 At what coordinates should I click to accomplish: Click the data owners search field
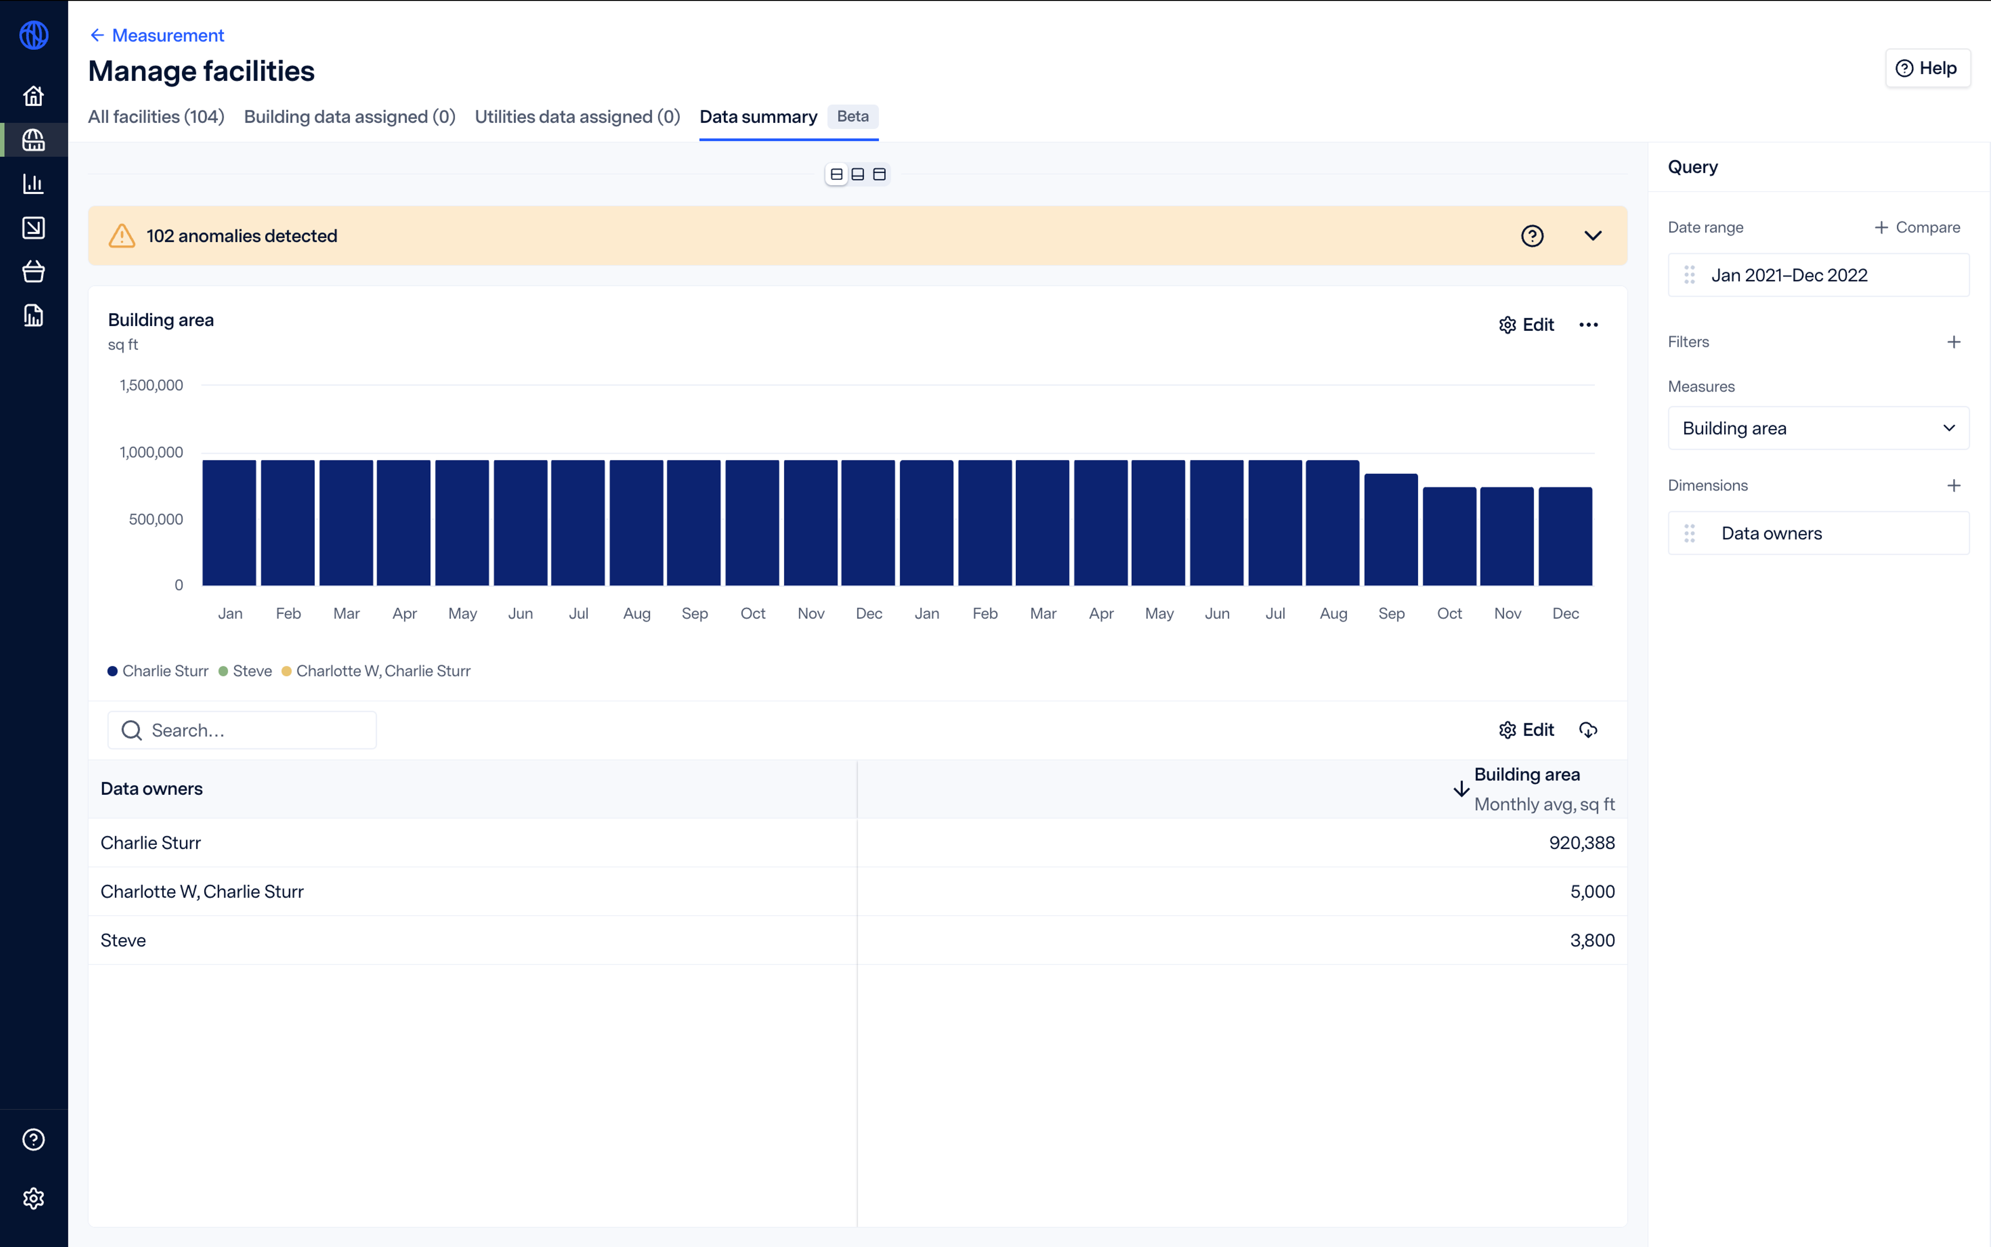(x=243, y=730)
